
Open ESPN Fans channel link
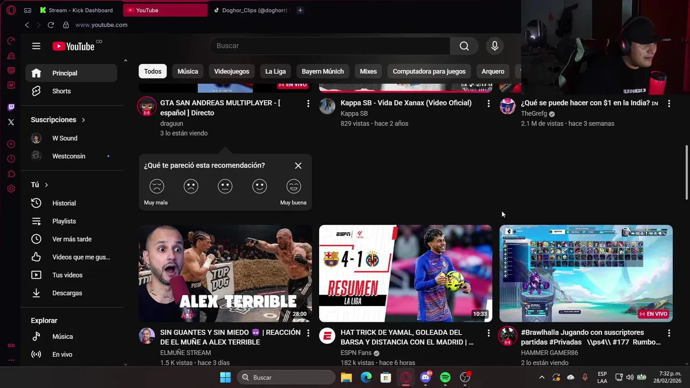(x=356, y=353)
